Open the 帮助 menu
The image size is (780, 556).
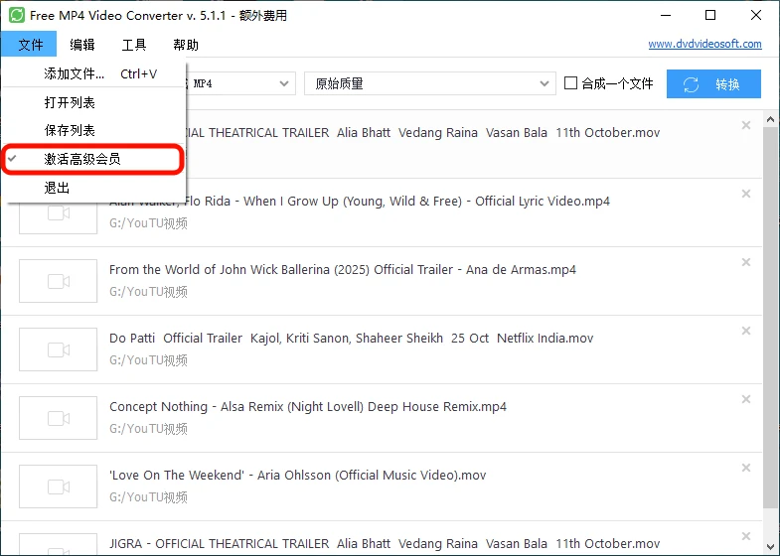[186, 45]
